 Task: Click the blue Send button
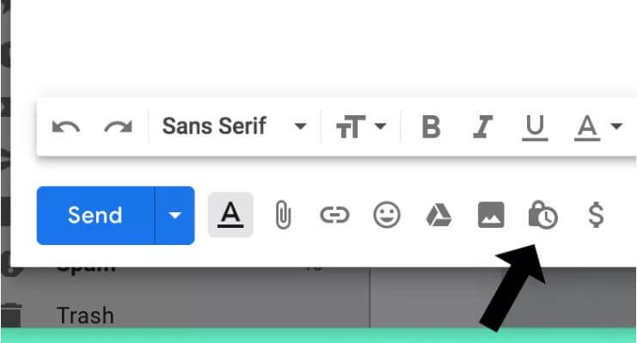[95, 216]
